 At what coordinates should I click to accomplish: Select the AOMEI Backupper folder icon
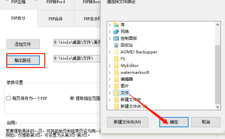click(116, 52)
